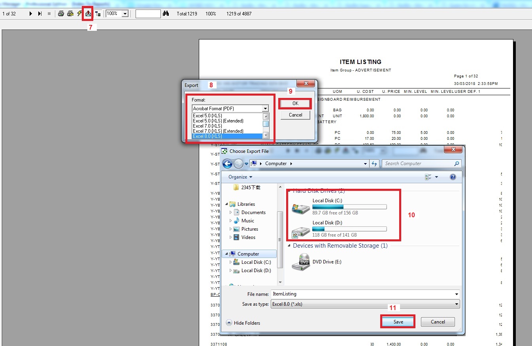This screenshot has height=346, width=532.
Task: Click the lightning bolt Refresh icon
Action: tap(79, 13)
